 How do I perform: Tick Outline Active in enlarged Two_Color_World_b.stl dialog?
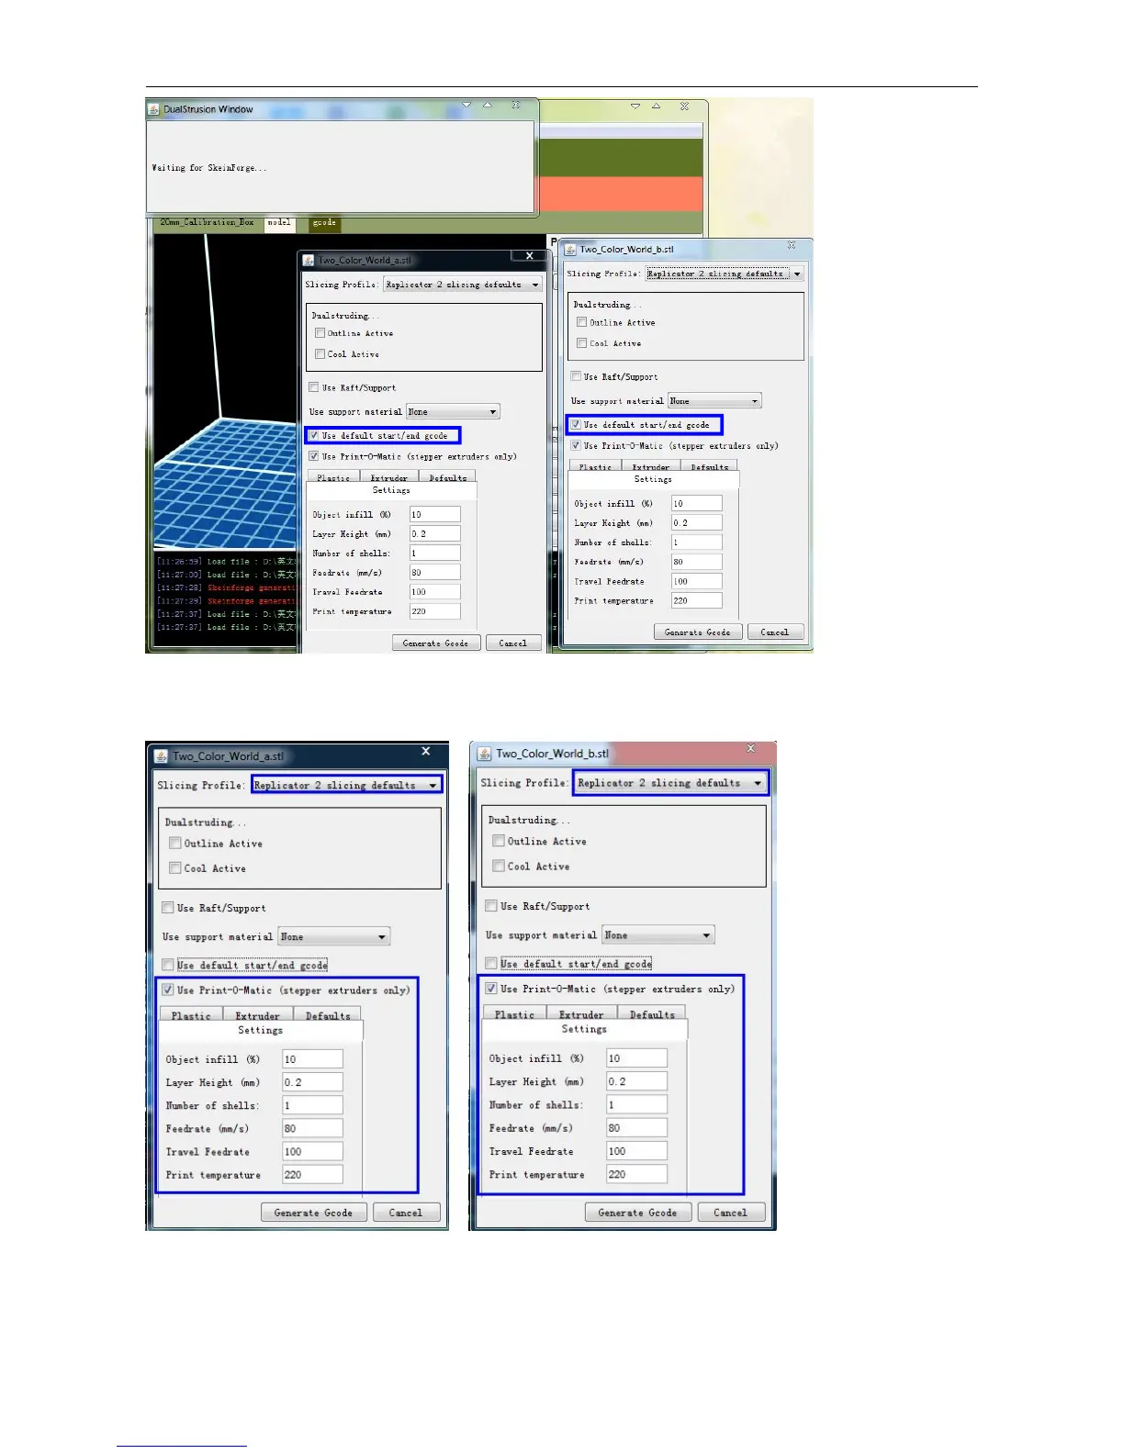(x=499, y=841)
